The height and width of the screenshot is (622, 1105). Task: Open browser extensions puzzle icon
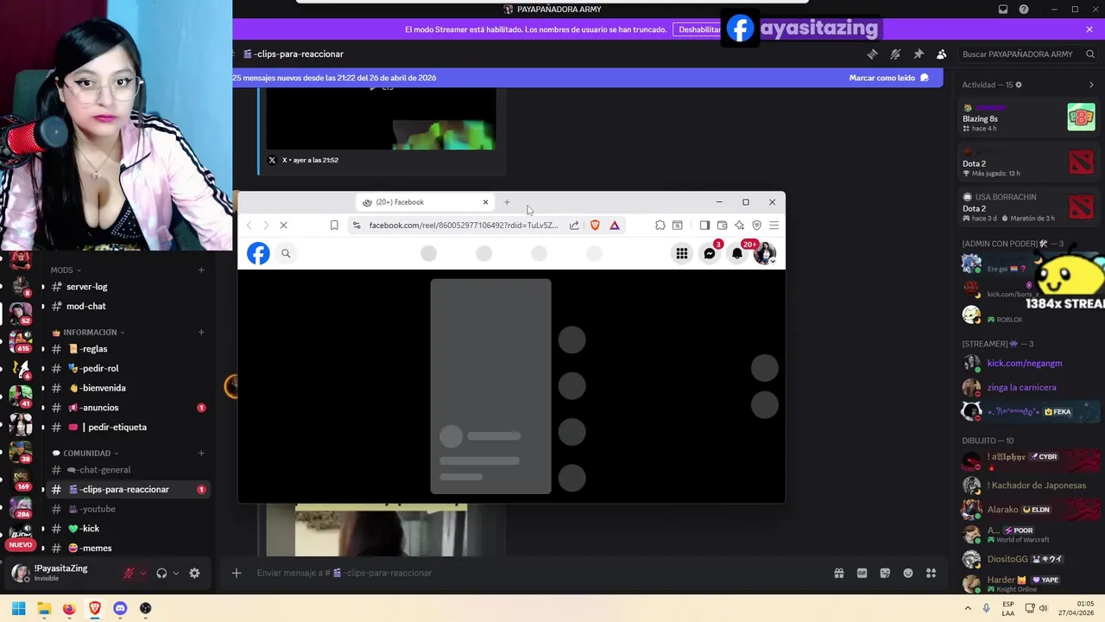pos(660,225)
